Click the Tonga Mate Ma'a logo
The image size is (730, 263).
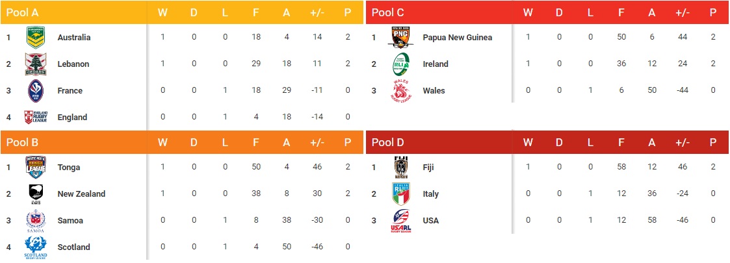point(35,168)
